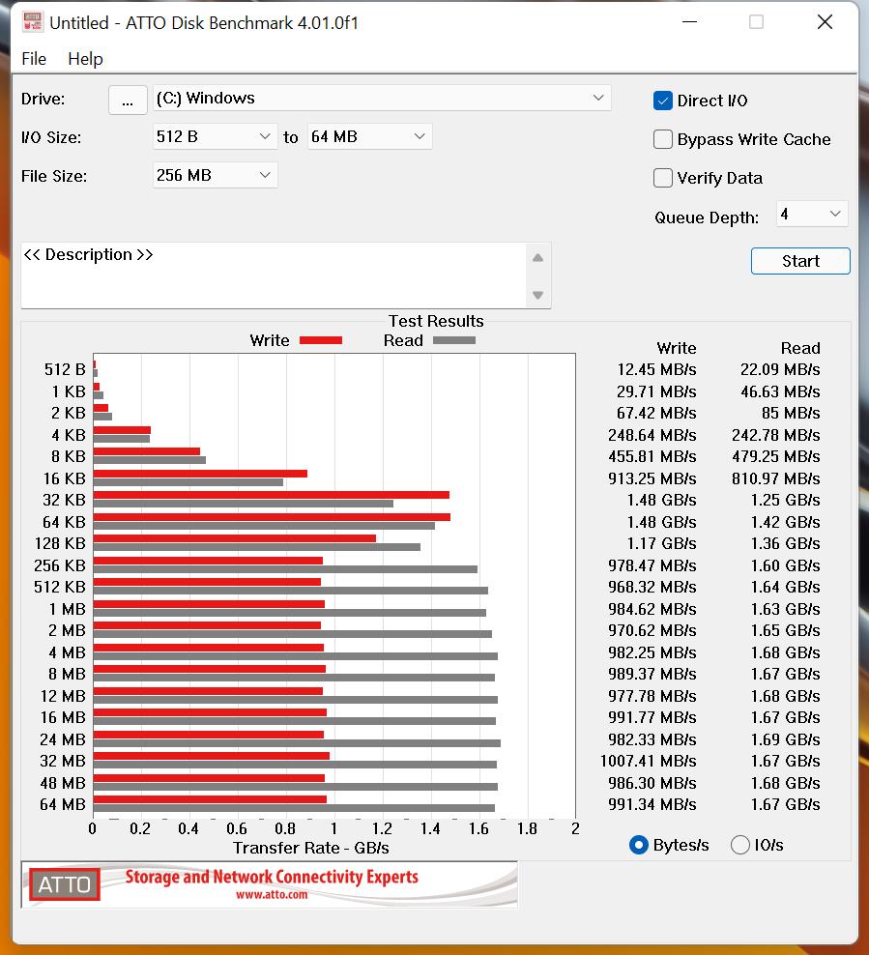Click the Write column header
The image size is (869, 955).
(x=676, y=348)
